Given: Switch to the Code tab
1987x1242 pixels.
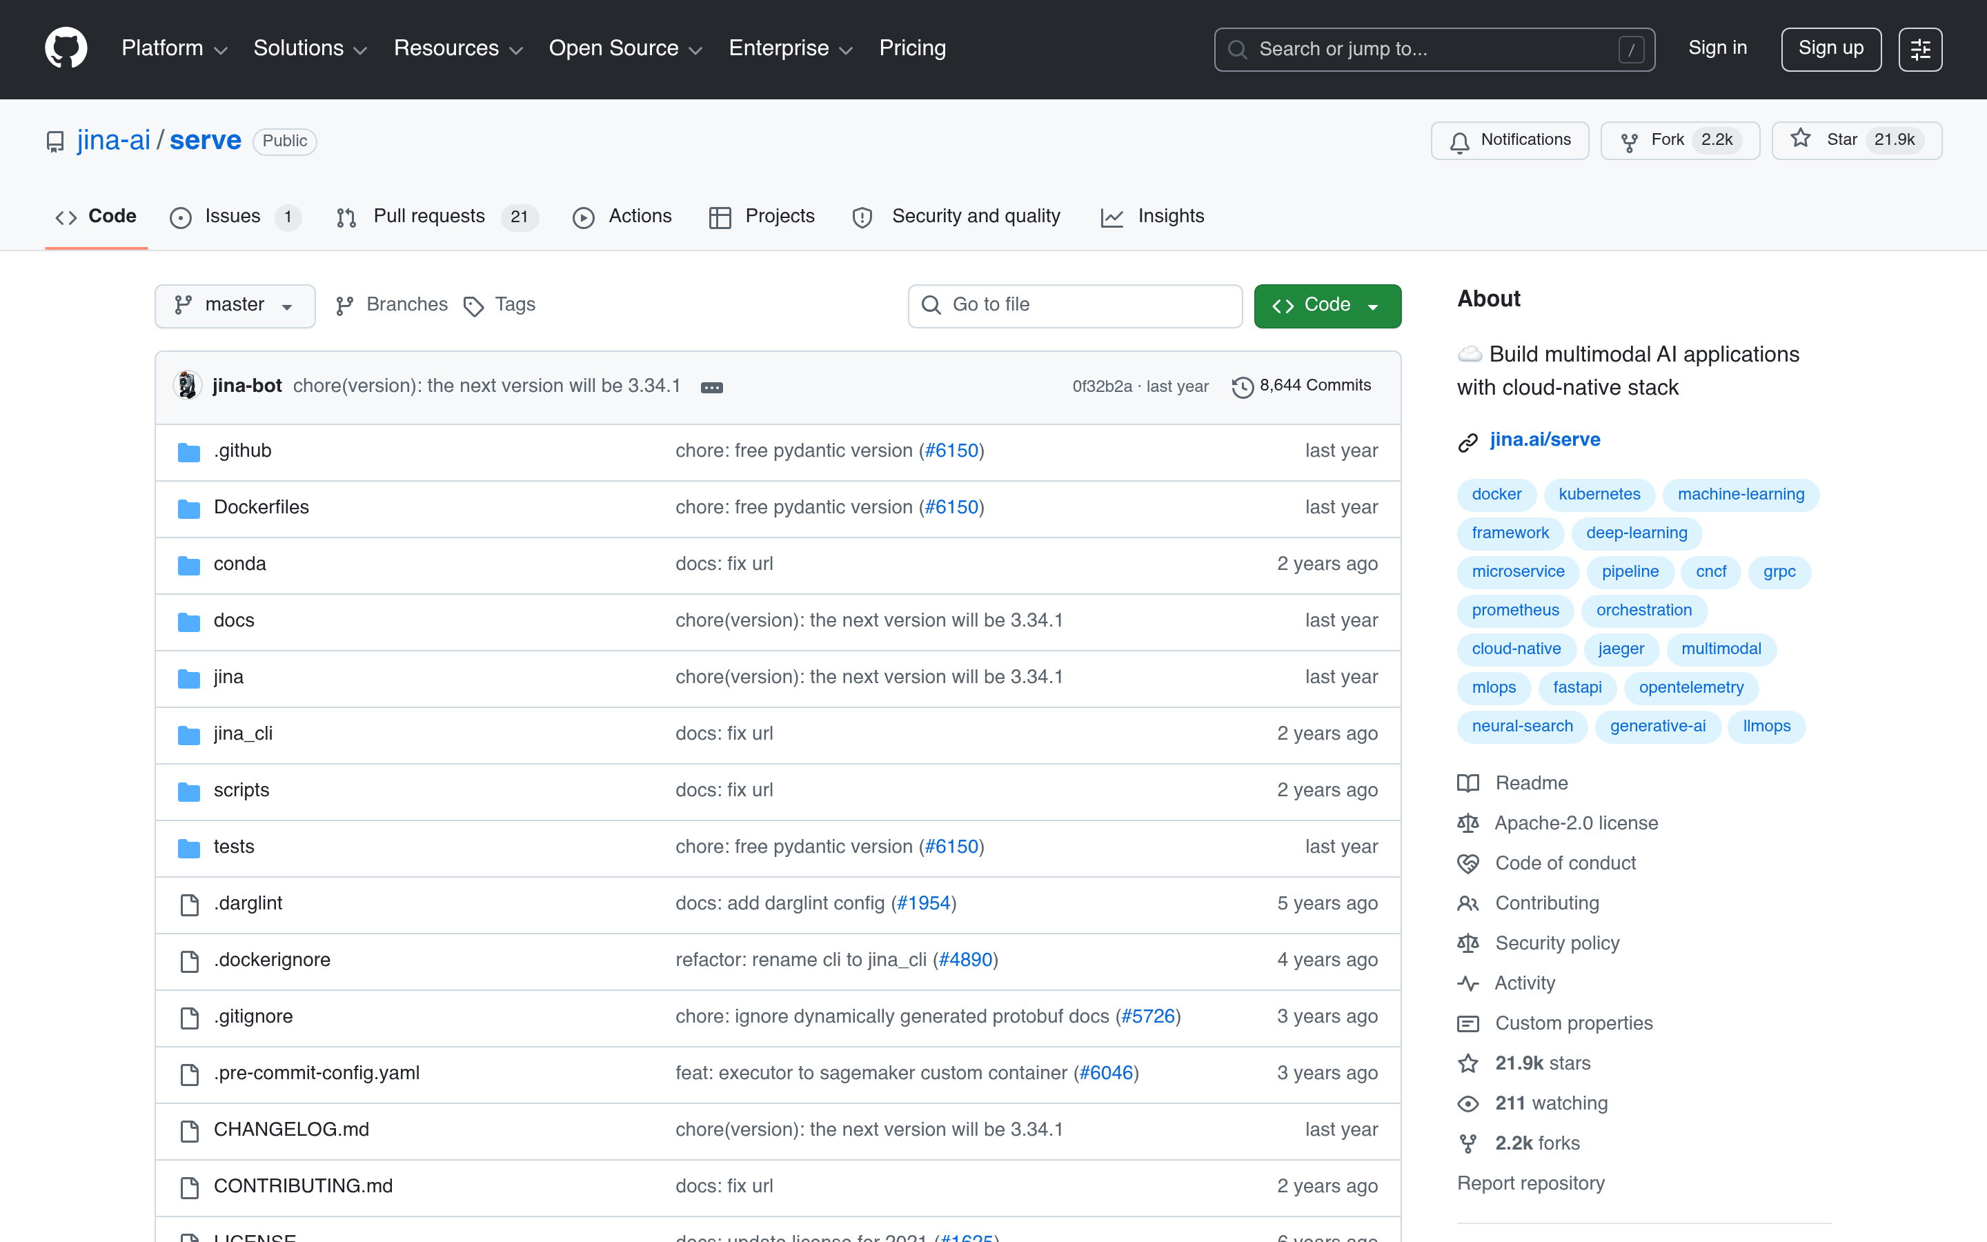Looking at the screenshot, I should point(96,217).
